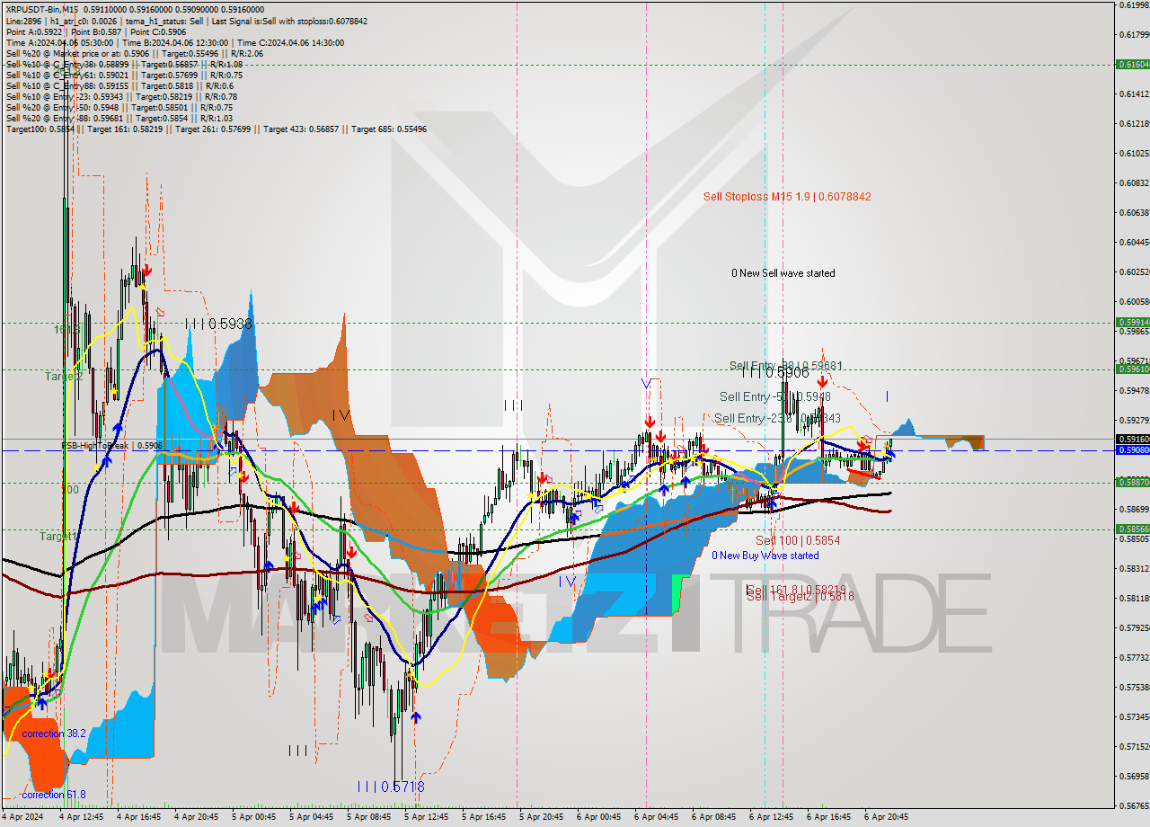Select the 'Sell Entry -88 | 0.59681' label
Screen dimensions: 1150x827
click(785, 366)
